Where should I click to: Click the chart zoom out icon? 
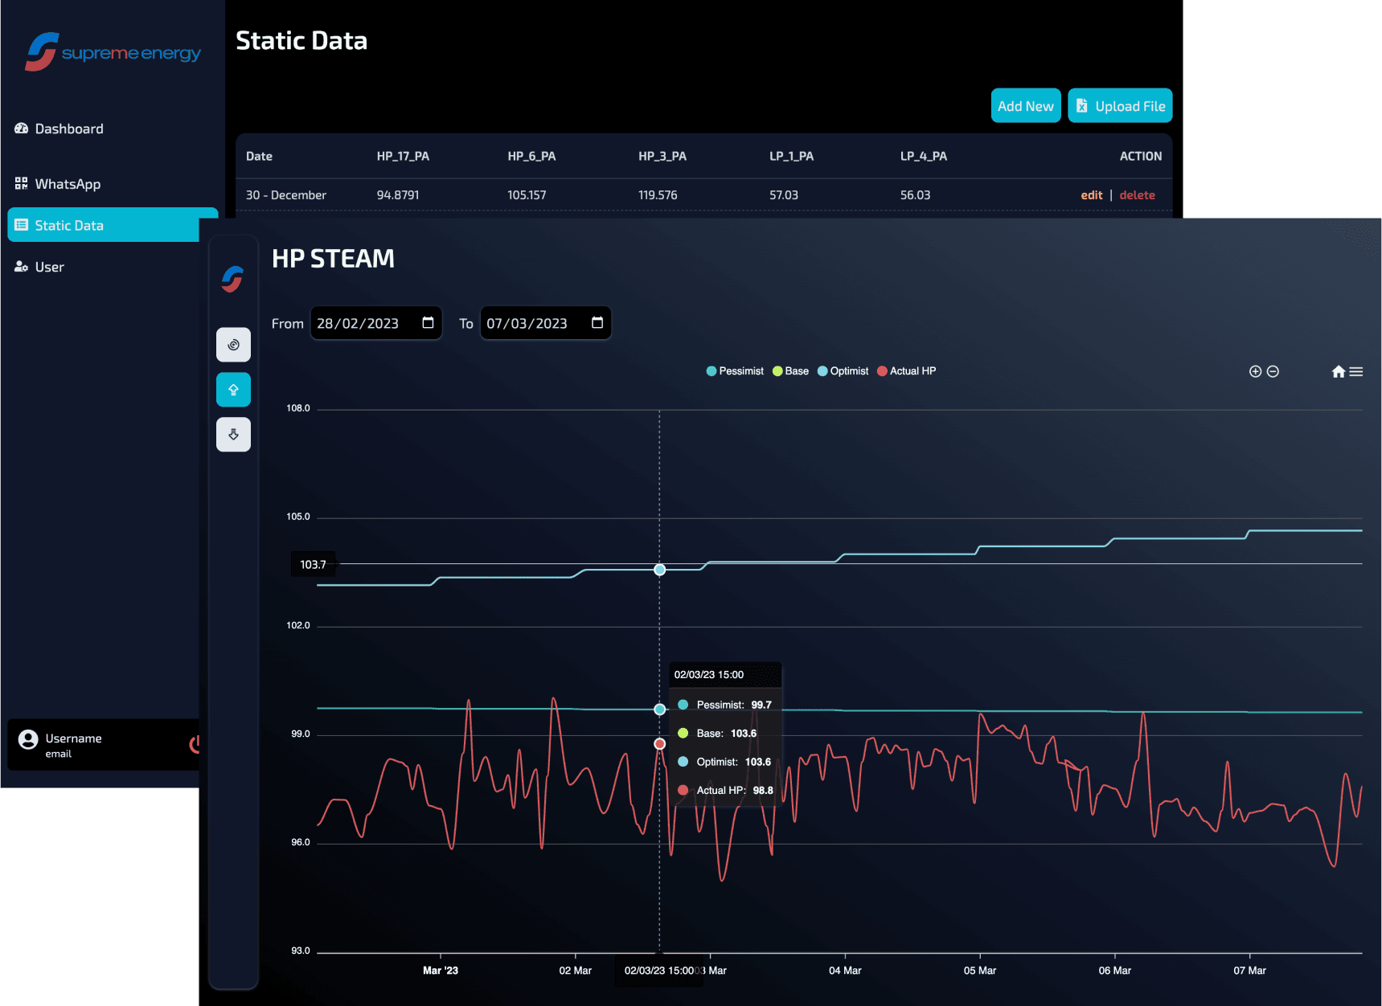(x=1273, y=371)
